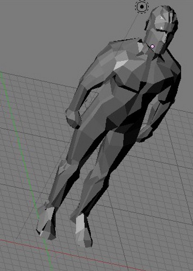Viewport: 193px width, 271px height.
Task: Click the foot nearest the green axis line
Action: click(46, 221)
